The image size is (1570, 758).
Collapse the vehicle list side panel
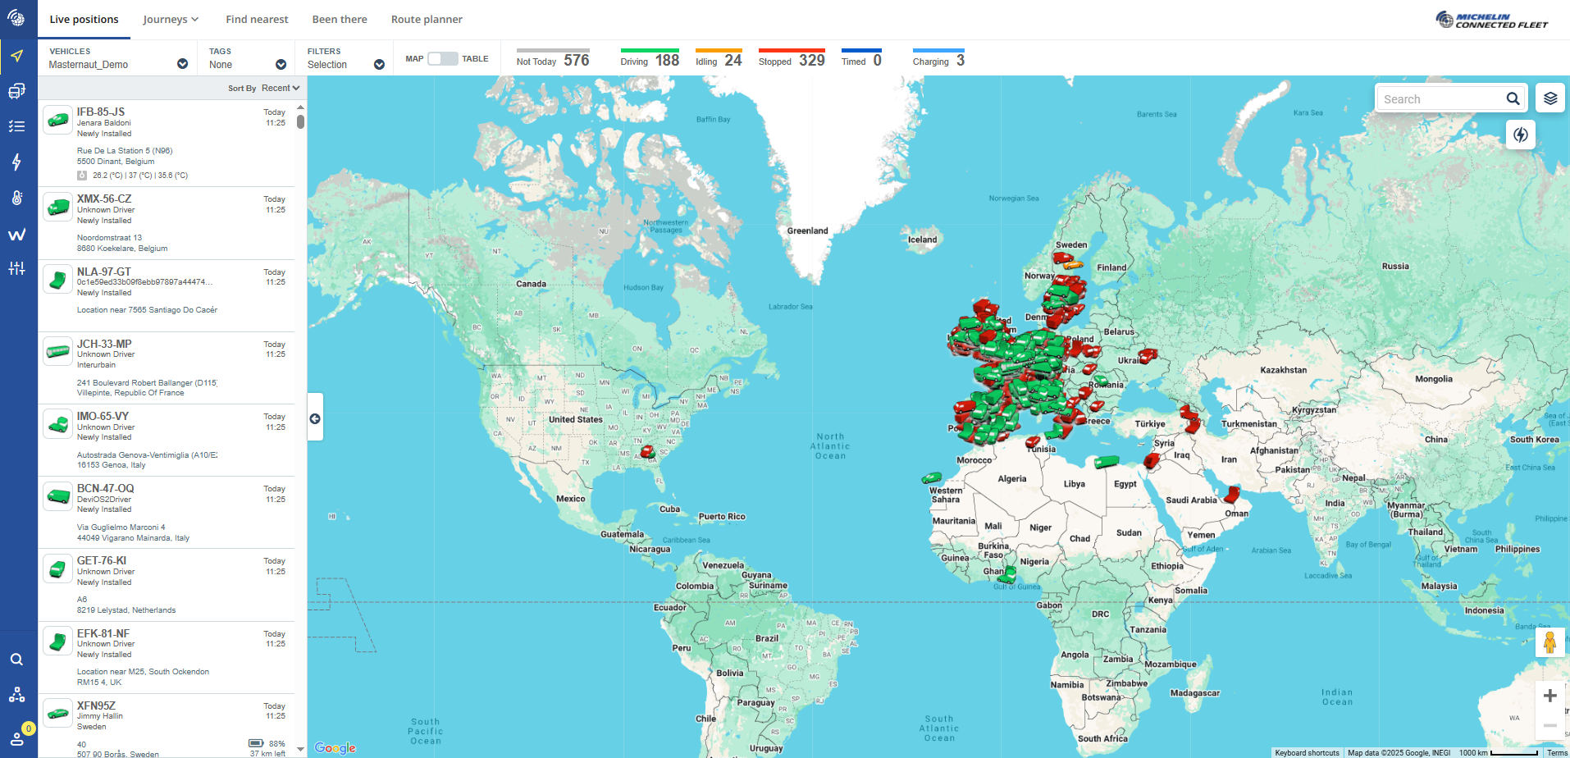click(315, 418)
